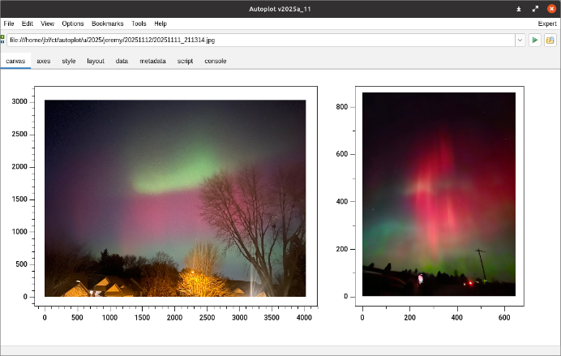The height and width of the screenshot is (356, 561).
Task: Click the file URI address field
Action: tap(259, 40)
